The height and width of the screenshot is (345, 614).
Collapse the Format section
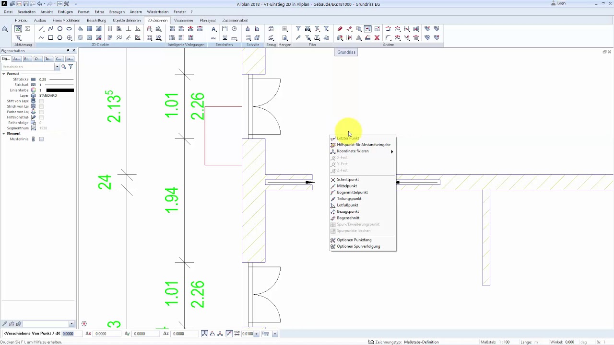(x=3, y=74)
